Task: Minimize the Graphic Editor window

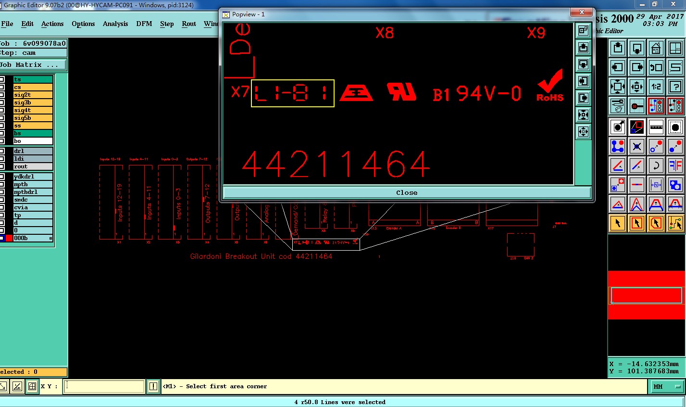Action: pos(642,4)
